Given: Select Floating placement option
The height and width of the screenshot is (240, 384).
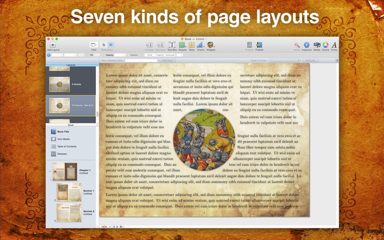Looking at the screenshot, I should [160, 55].
